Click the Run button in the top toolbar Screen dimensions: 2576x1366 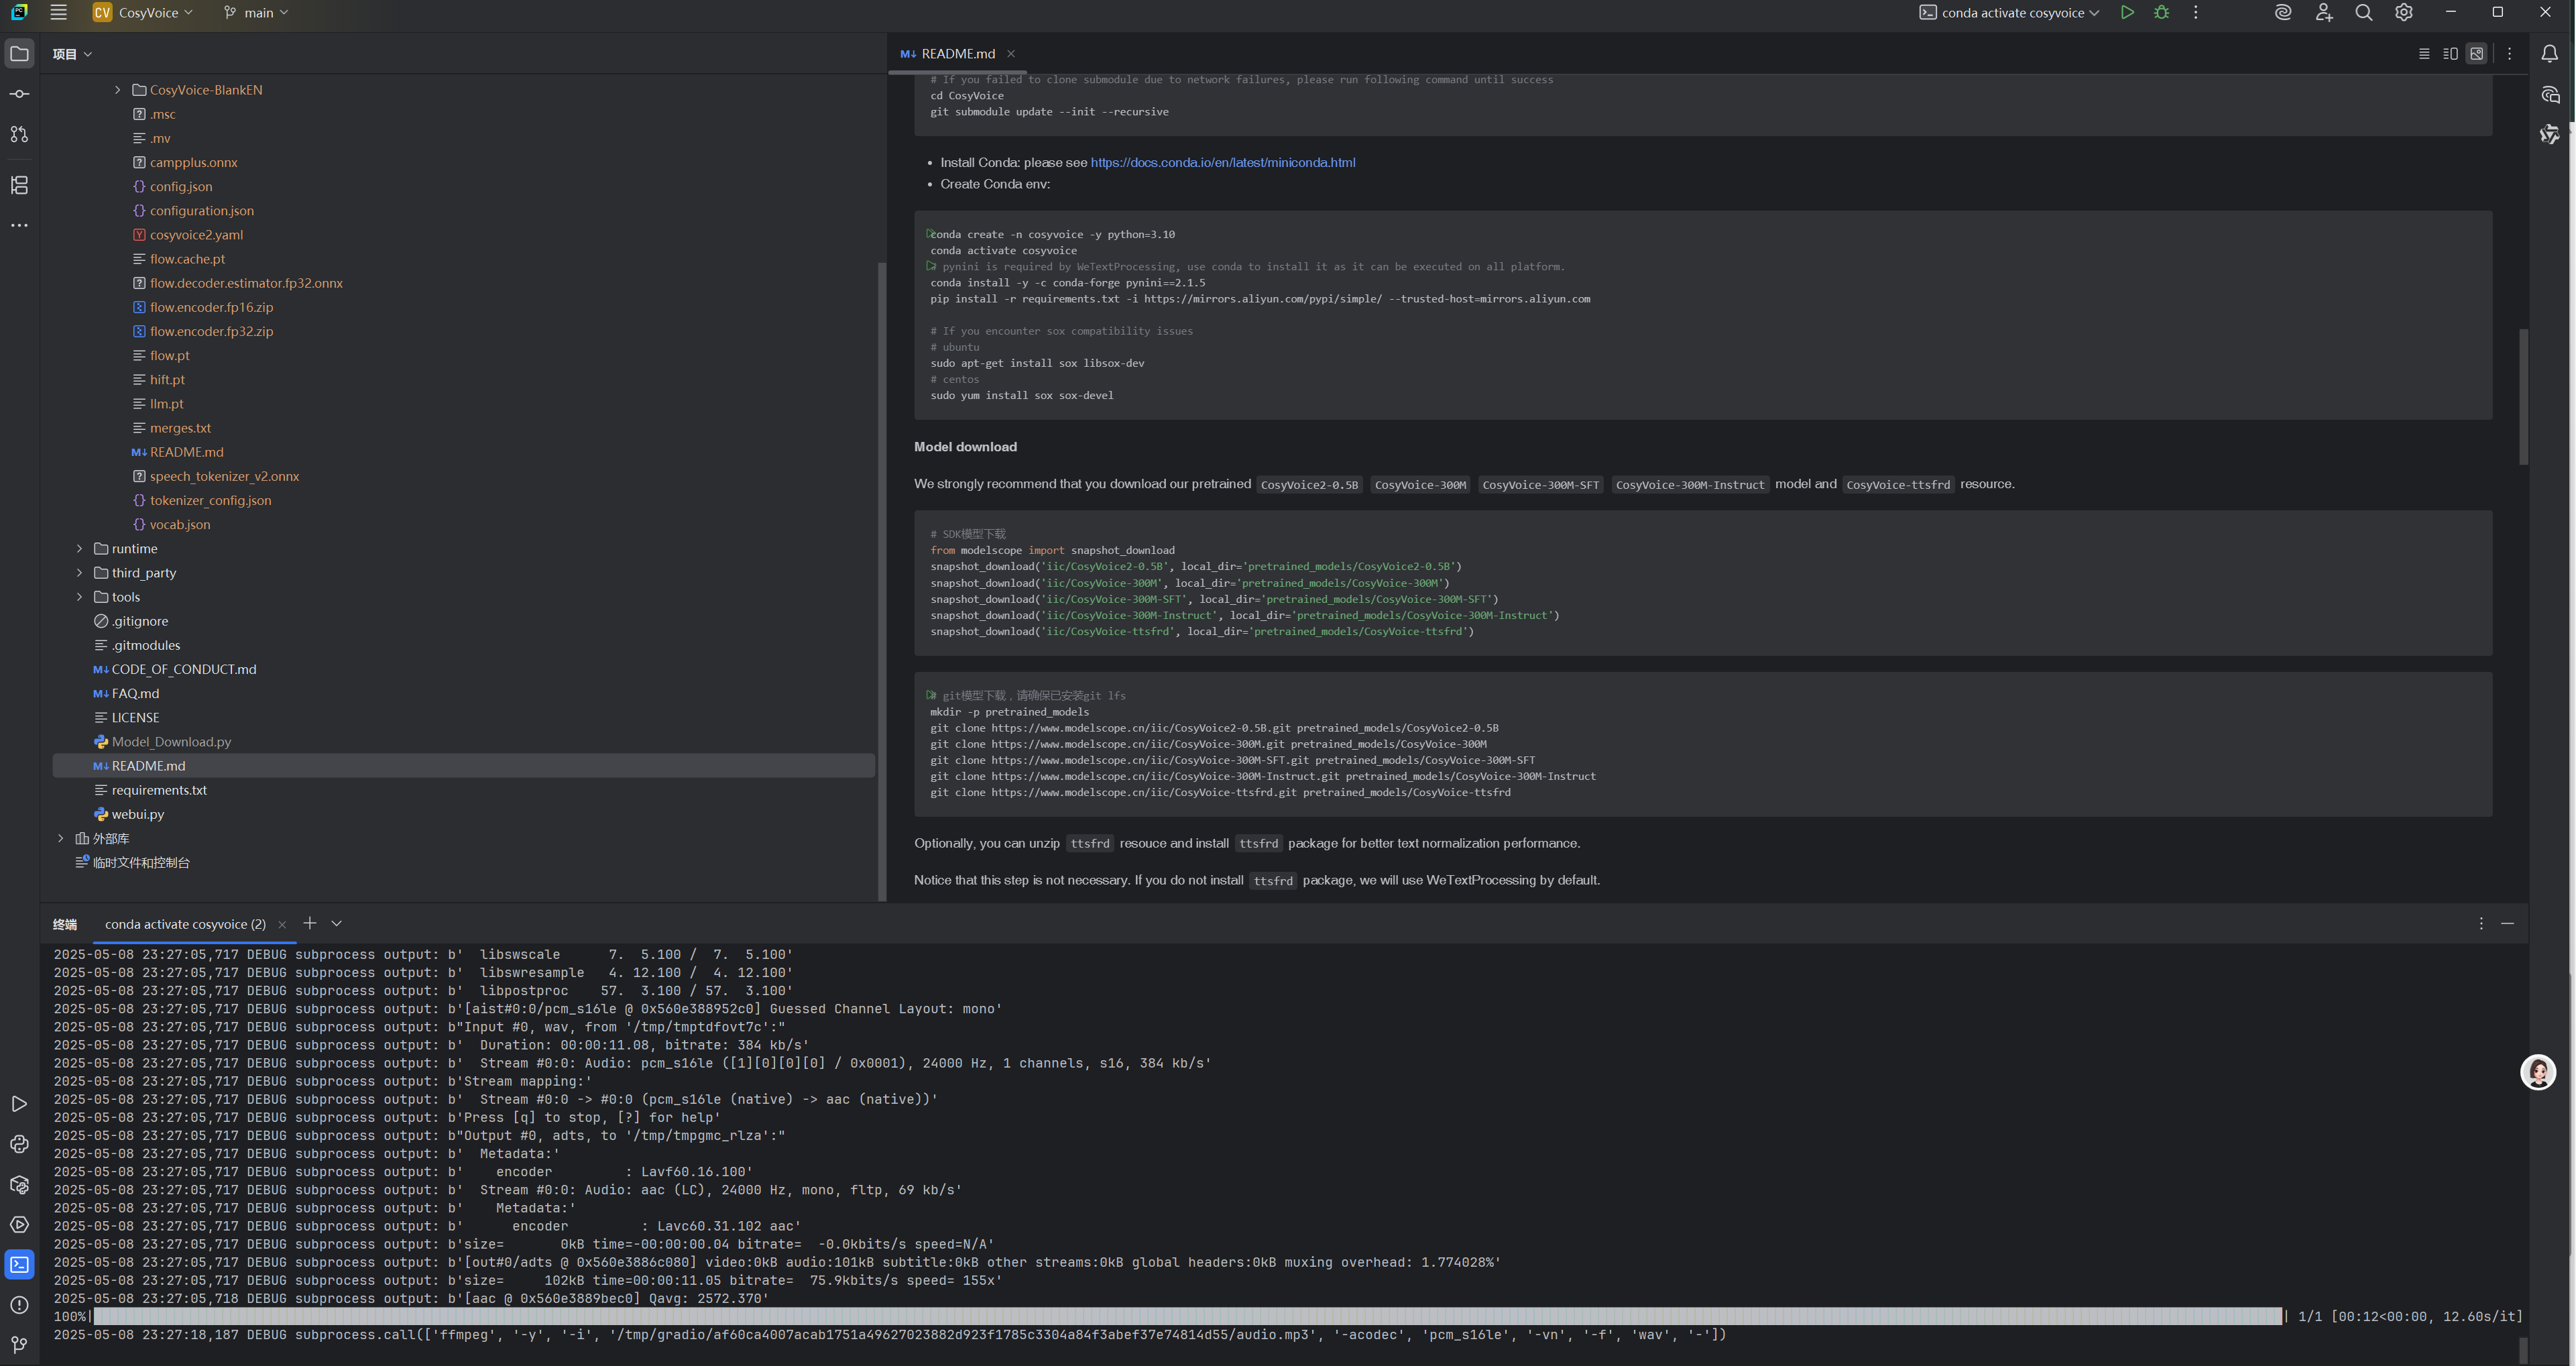[x=2127, y=13]
